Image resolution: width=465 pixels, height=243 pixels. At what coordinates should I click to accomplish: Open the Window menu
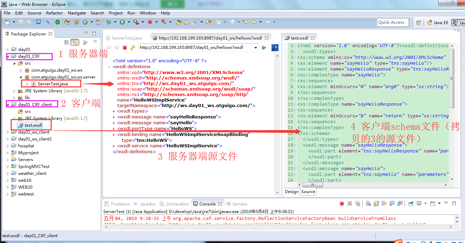[x=148, y=13]
